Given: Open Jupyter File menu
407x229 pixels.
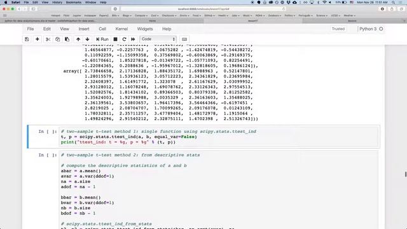Looking at the screenshot, I should pyautogui.click(x=31, y=29).
